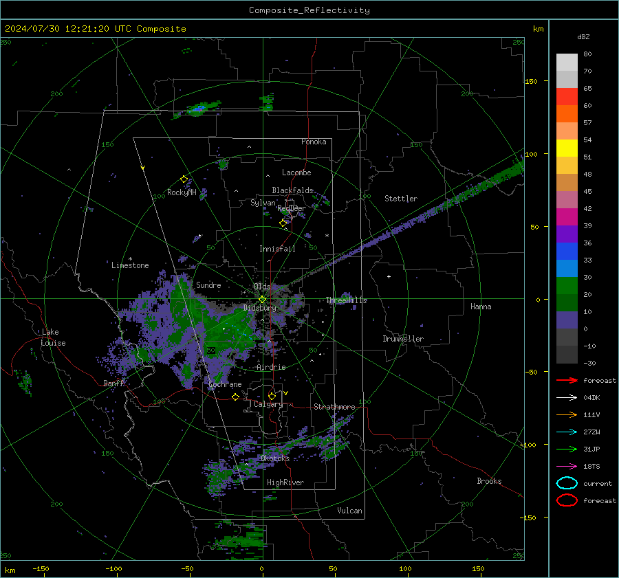Click the dark green 10–20 dBZ swatch
This screenshot has height=578, width=619.
[567, 303]
